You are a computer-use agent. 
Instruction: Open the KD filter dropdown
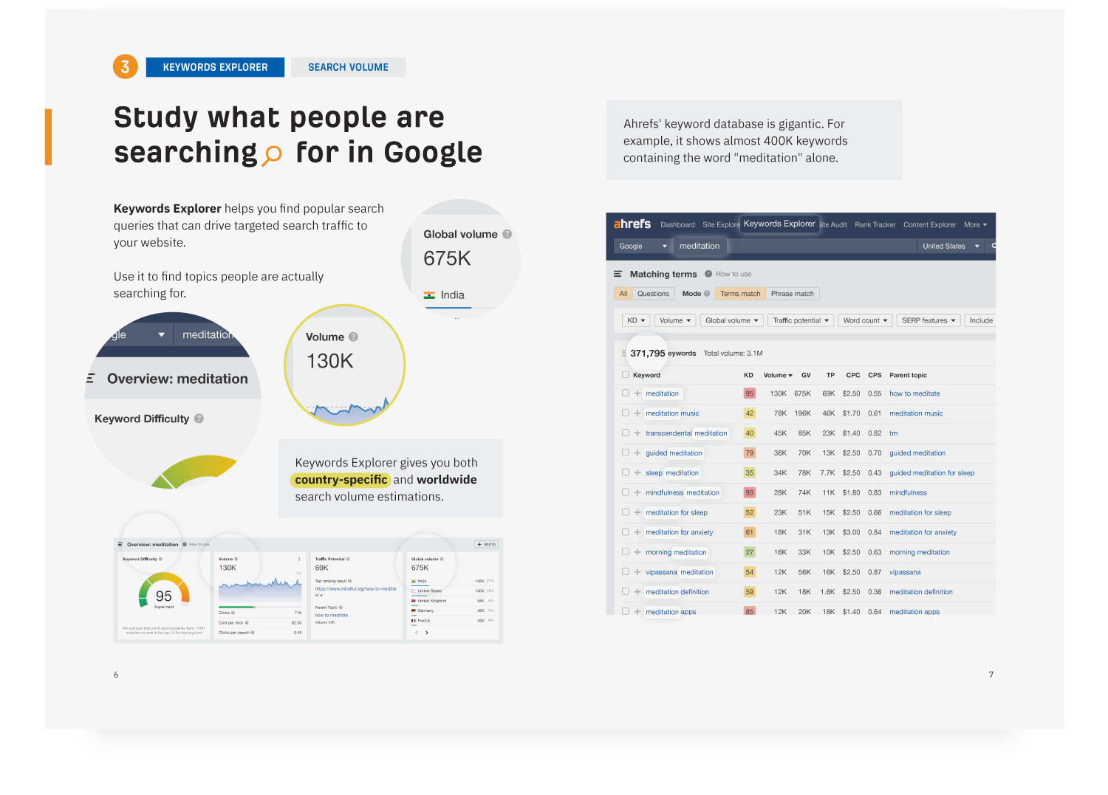coord(635,320)
